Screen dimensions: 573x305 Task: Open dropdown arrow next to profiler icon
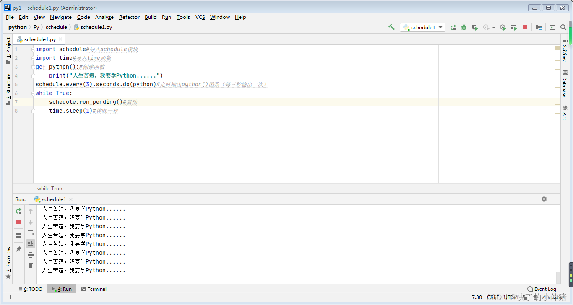494,28
